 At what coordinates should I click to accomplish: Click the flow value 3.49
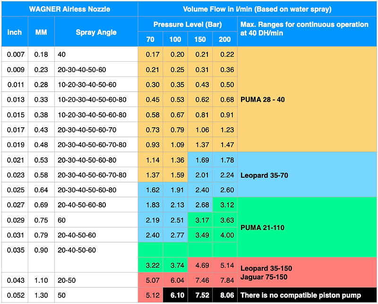(x=202, y=235)
